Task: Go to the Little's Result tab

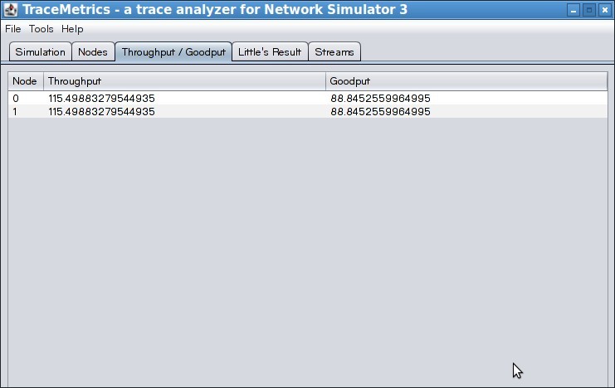Action: click(270, 51)
